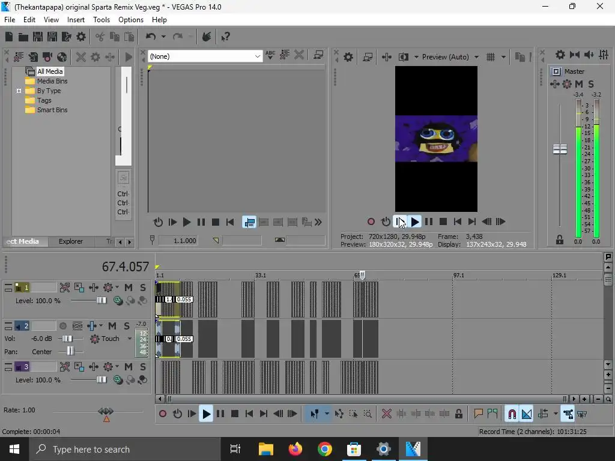Viewport: 615px width, 461px height.
Task: Pause playback in the Video Preview window
Action: tap(429, 222)
